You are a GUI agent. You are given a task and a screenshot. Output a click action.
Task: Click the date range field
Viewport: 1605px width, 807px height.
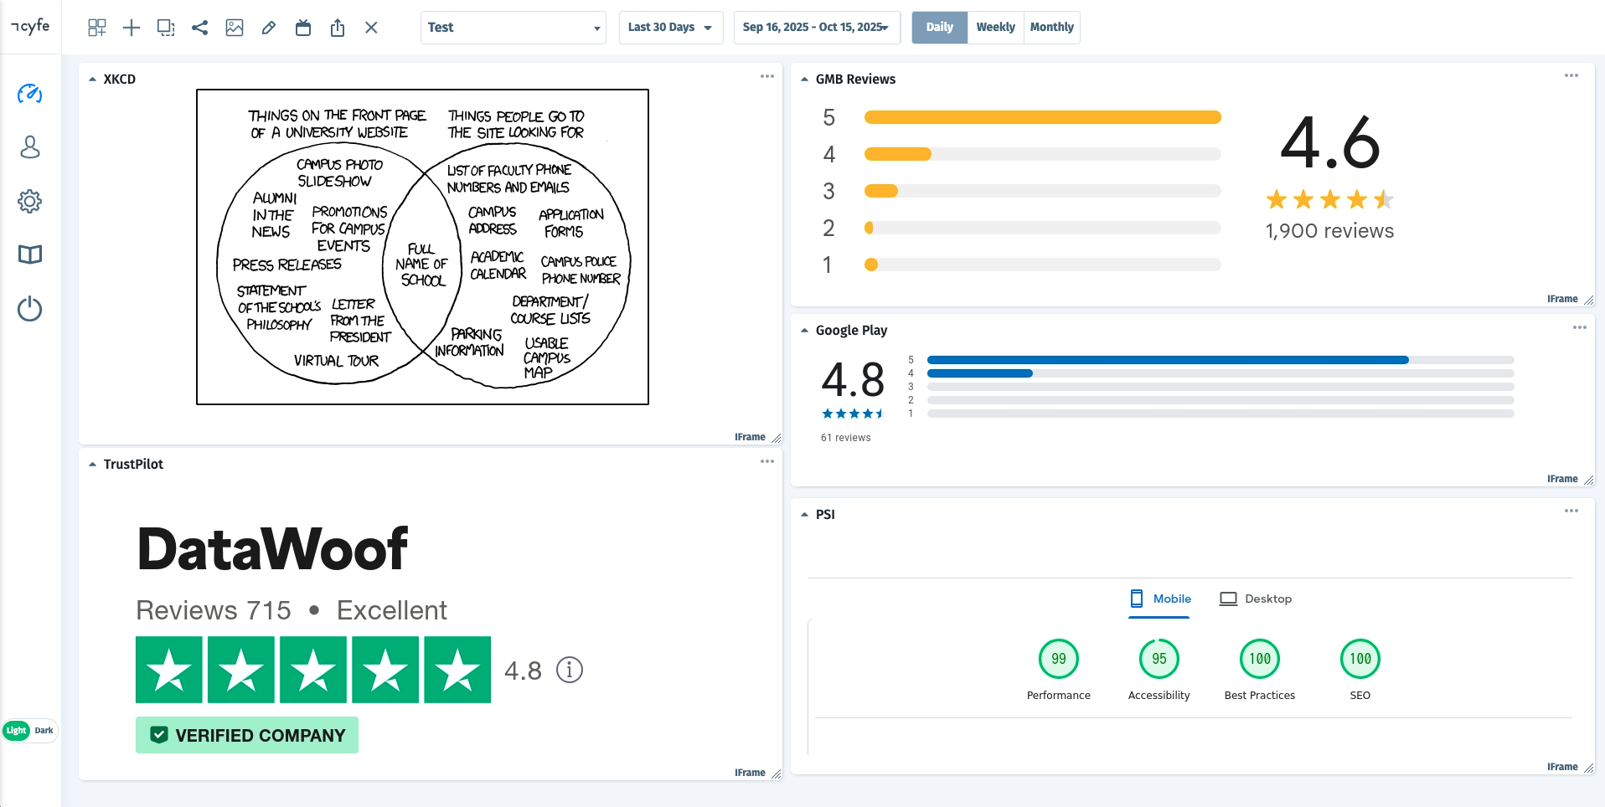[x=816, y=28]
